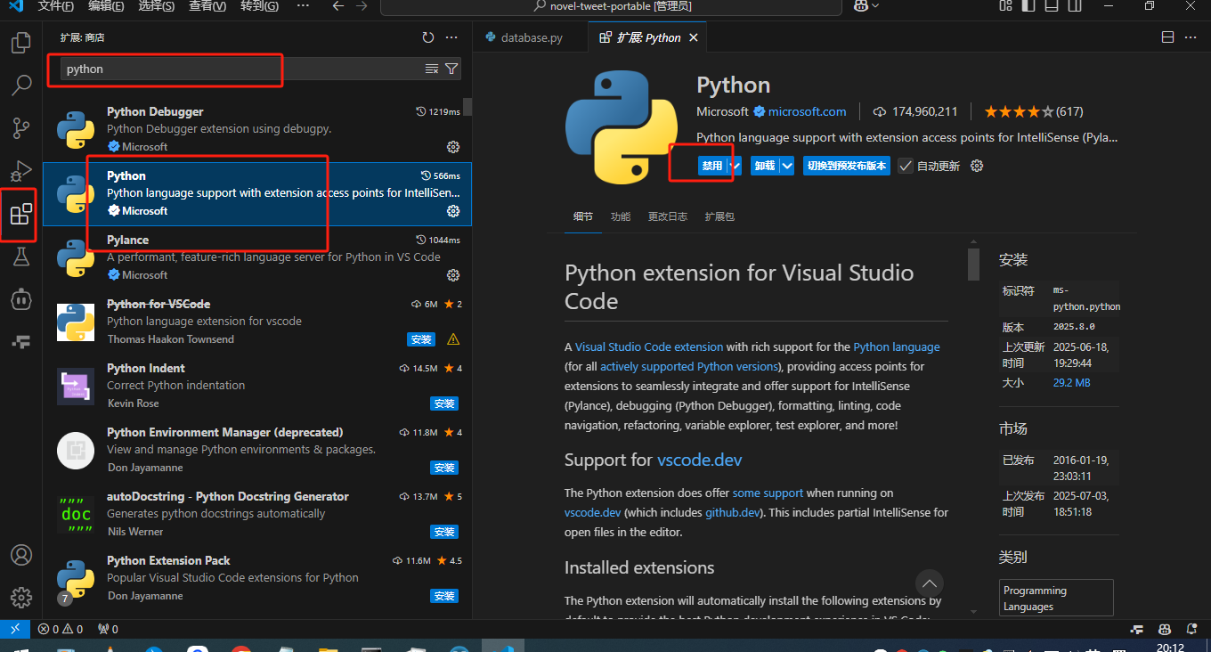Open the gear next to 自动更新
The width and height of the screenshot is (1211, 652).
click(x=977, y=166)
